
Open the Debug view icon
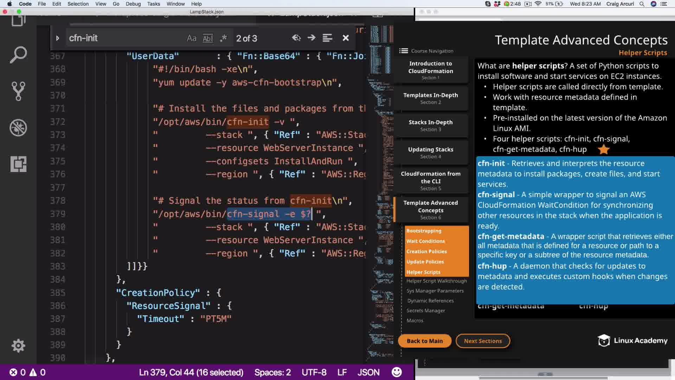point(18,128)
